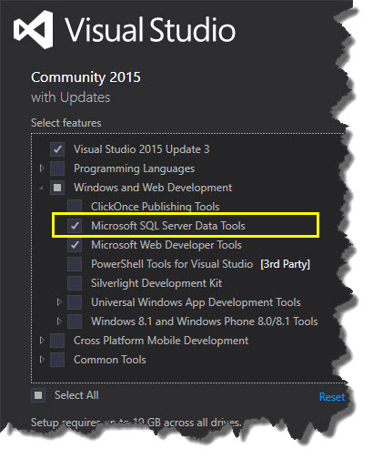Click the Programming Languages label
This screenshot has width=373, height=459.
(134, 168)
